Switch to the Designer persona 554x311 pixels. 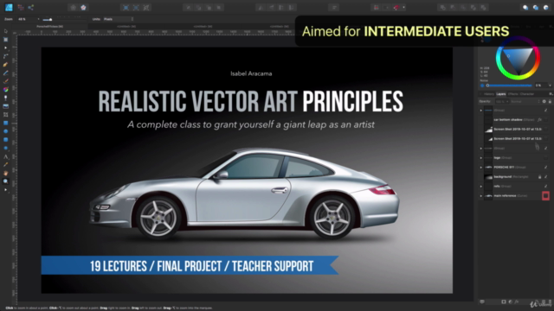coord(9,7)
